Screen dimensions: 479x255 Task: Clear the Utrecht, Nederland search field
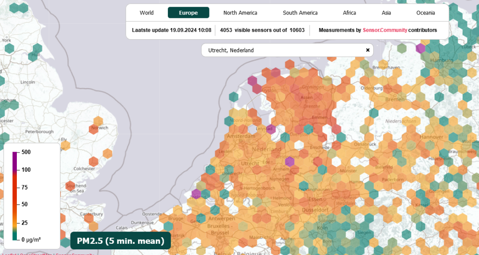coord(368,50)
